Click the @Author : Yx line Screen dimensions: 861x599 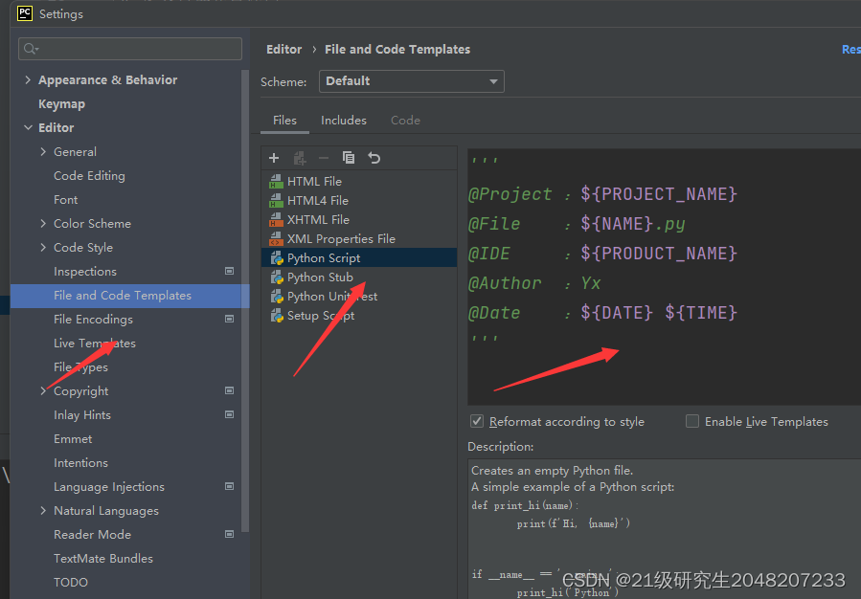tap(534, 283)
